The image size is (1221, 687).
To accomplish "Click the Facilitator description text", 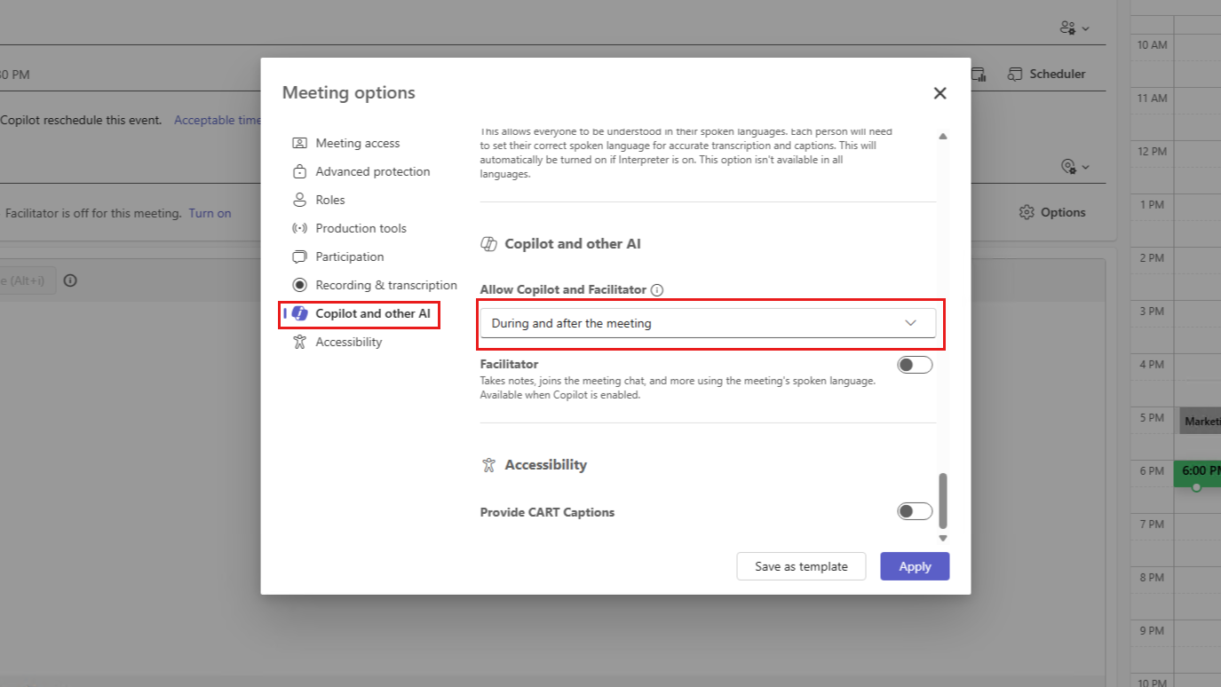I will click(x=678, y=388).
